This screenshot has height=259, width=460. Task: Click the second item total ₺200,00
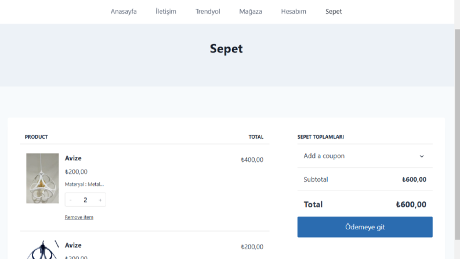252,247
